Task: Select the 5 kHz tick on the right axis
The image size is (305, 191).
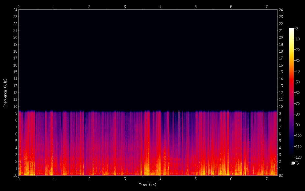Action: (x=280, y=141)
